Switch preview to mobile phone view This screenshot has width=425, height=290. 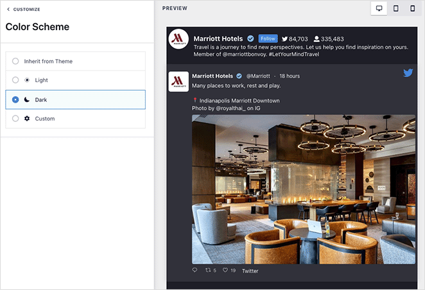pos(413,8)
